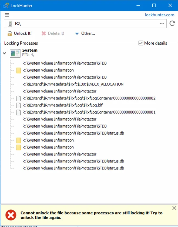Open the hamburger menu
The width and height of the screenshot is (178, 227).
[7, 15]
